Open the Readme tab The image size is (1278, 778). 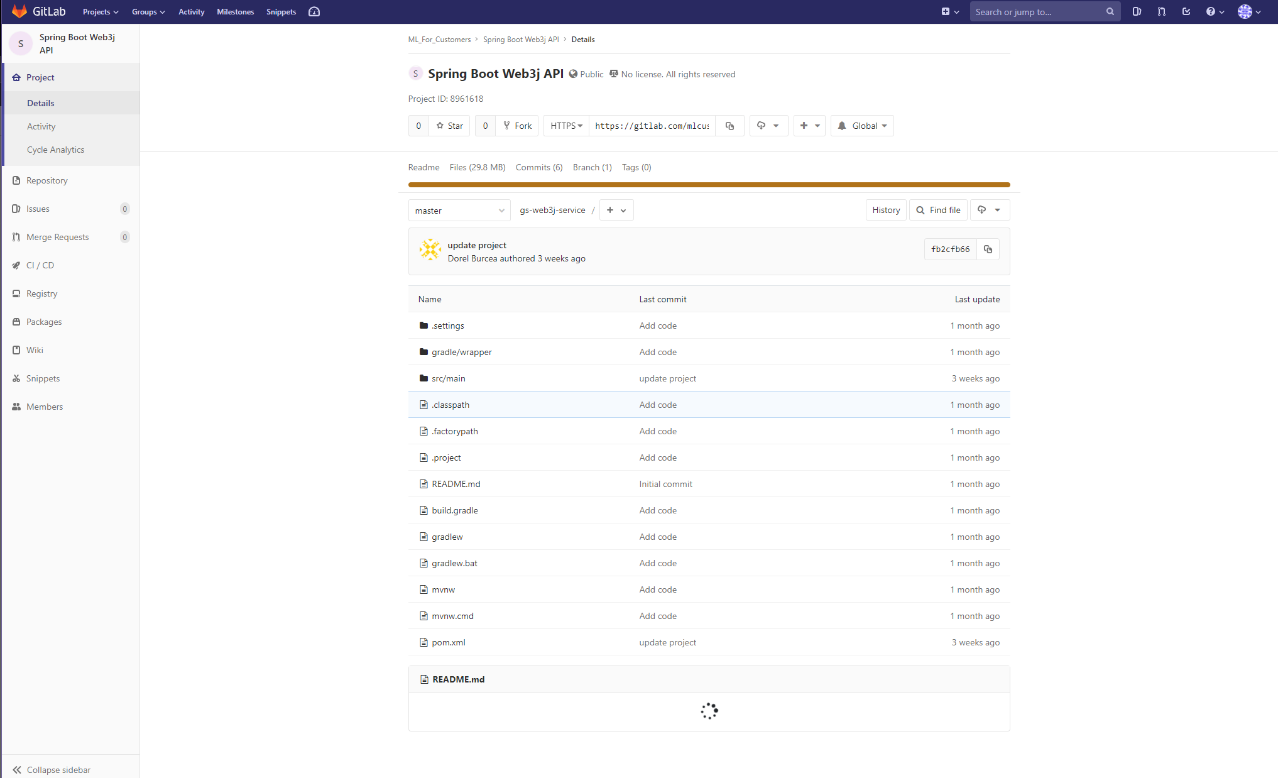click(x=423, y=167)
